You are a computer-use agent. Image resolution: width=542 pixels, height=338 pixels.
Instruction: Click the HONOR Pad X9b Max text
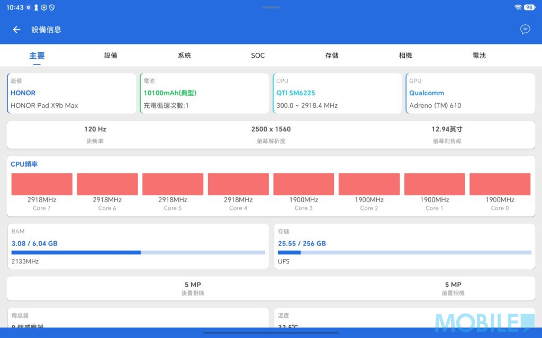click(44, 105)
